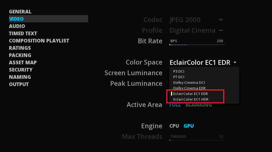Choose P7 DCI color space
This screenshot has width=272, height=152.
179,77
